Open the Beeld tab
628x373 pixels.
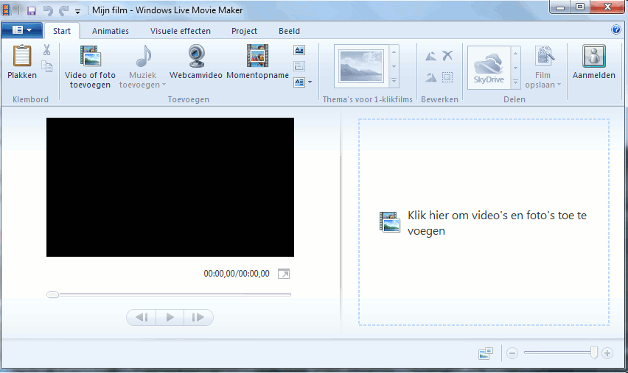tap(289, 31)
